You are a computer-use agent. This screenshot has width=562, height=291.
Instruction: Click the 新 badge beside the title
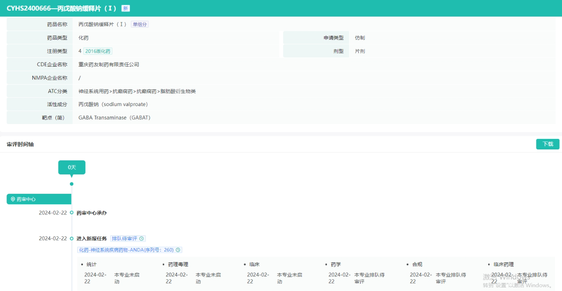126,8
